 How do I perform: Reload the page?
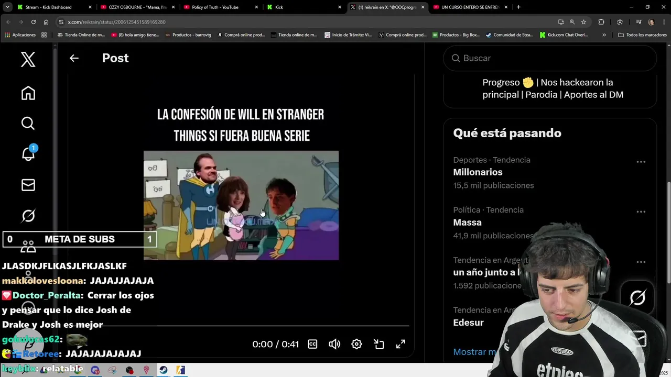pos(34,22)
